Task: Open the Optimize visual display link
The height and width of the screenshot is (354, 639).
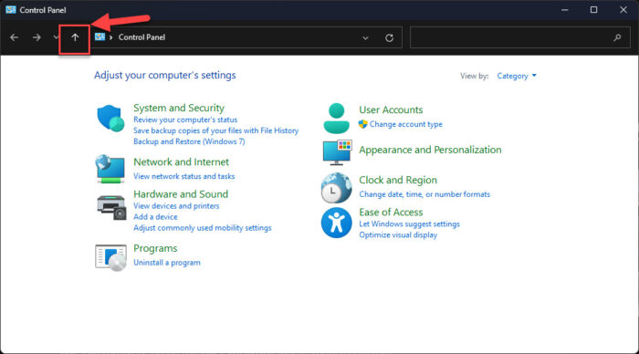Action: (398, 235)
